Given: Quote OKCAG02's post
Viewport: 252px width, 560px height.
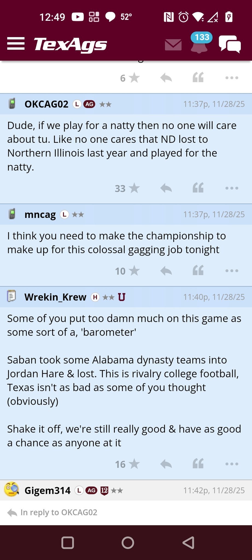Looking at the screenshot, I should coord(198,188).
